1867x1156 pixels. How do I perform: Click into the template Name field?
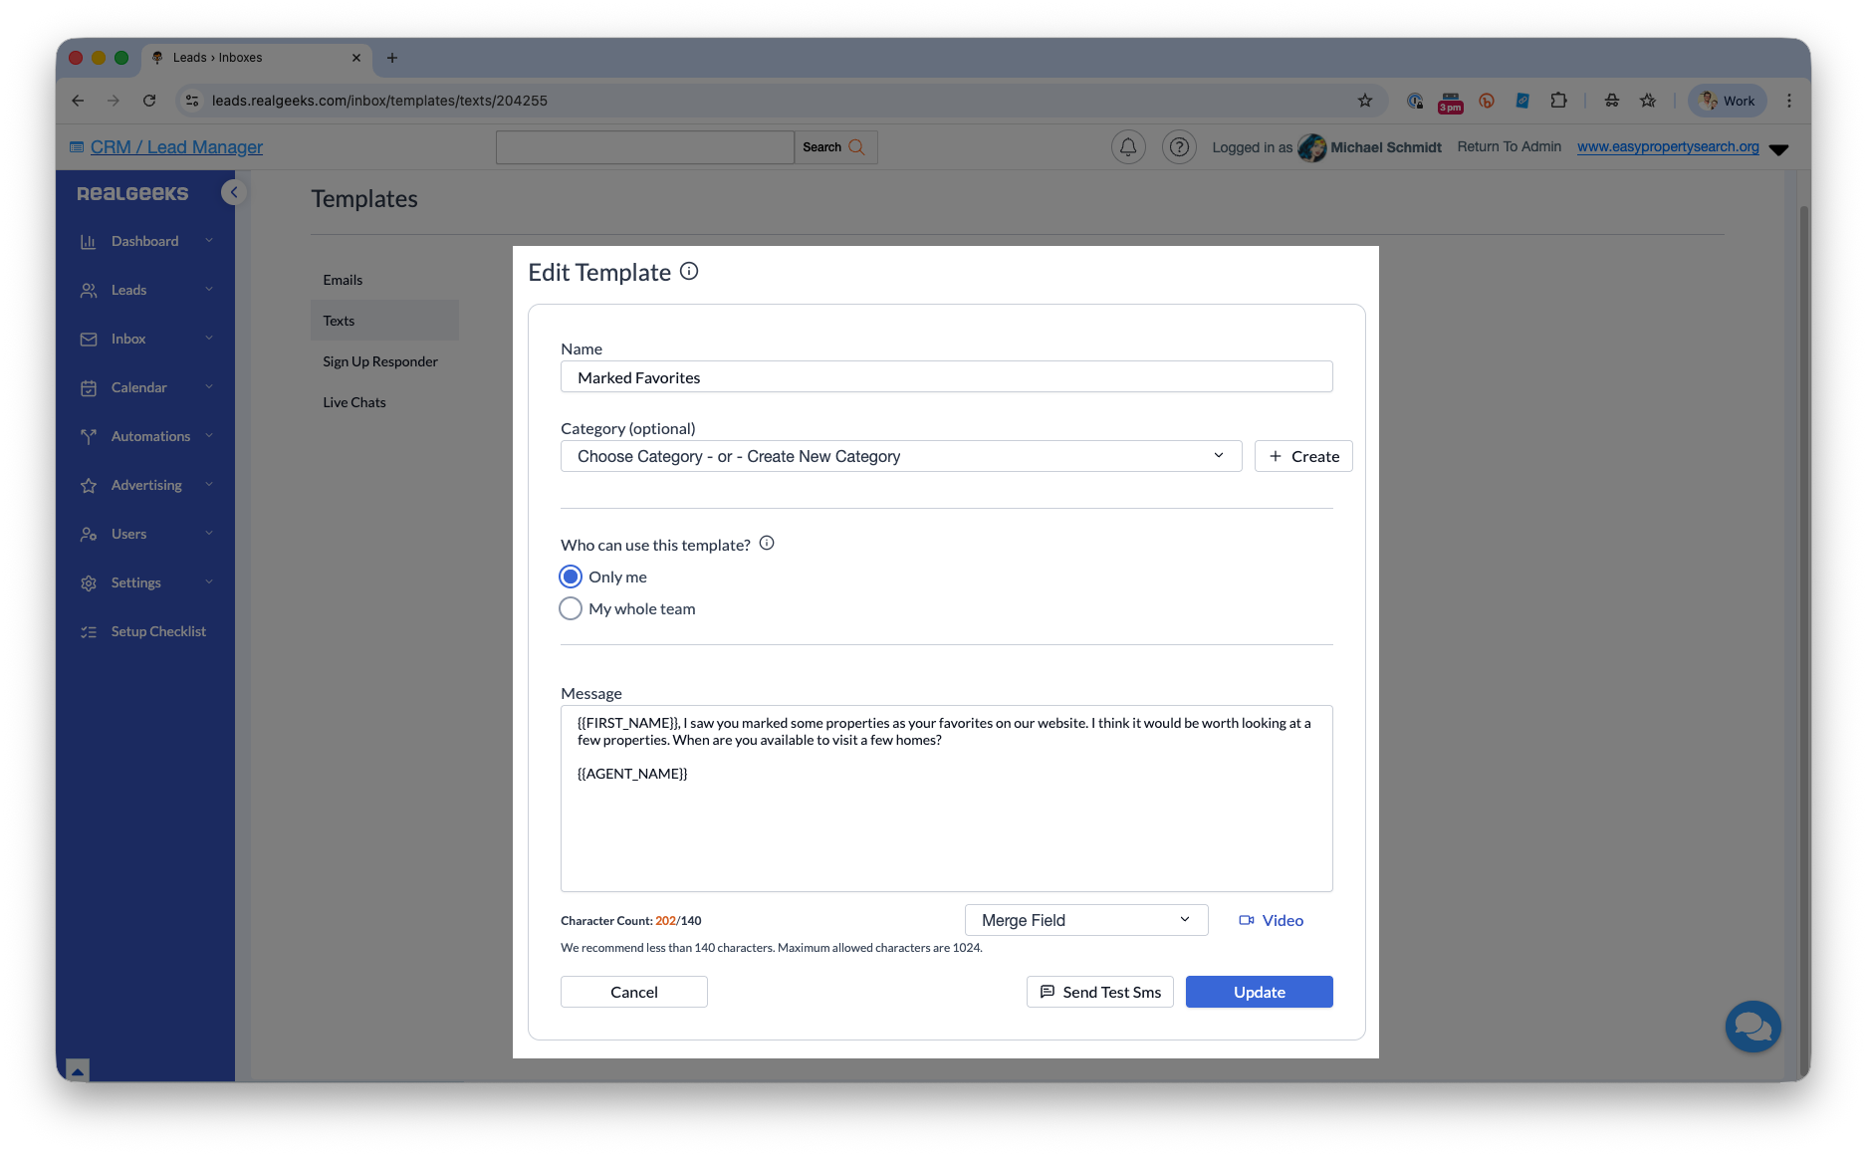(946, 377)
